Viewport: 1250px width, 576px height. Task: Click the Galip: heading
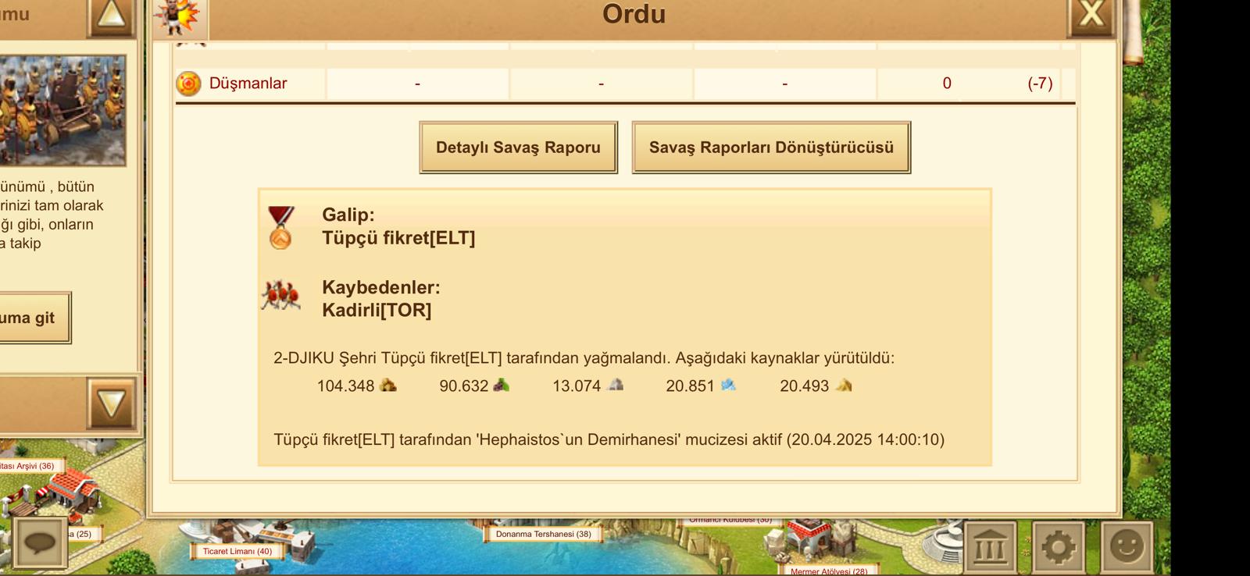[348, 215]
